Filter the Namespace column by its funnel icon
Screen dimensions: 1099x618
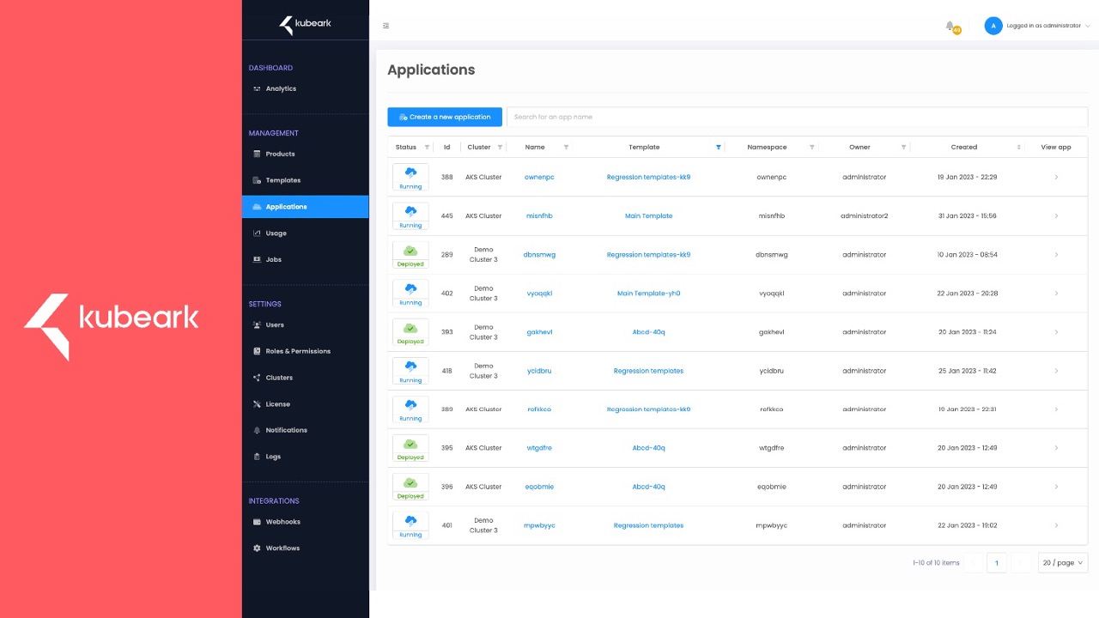(812, 147)
